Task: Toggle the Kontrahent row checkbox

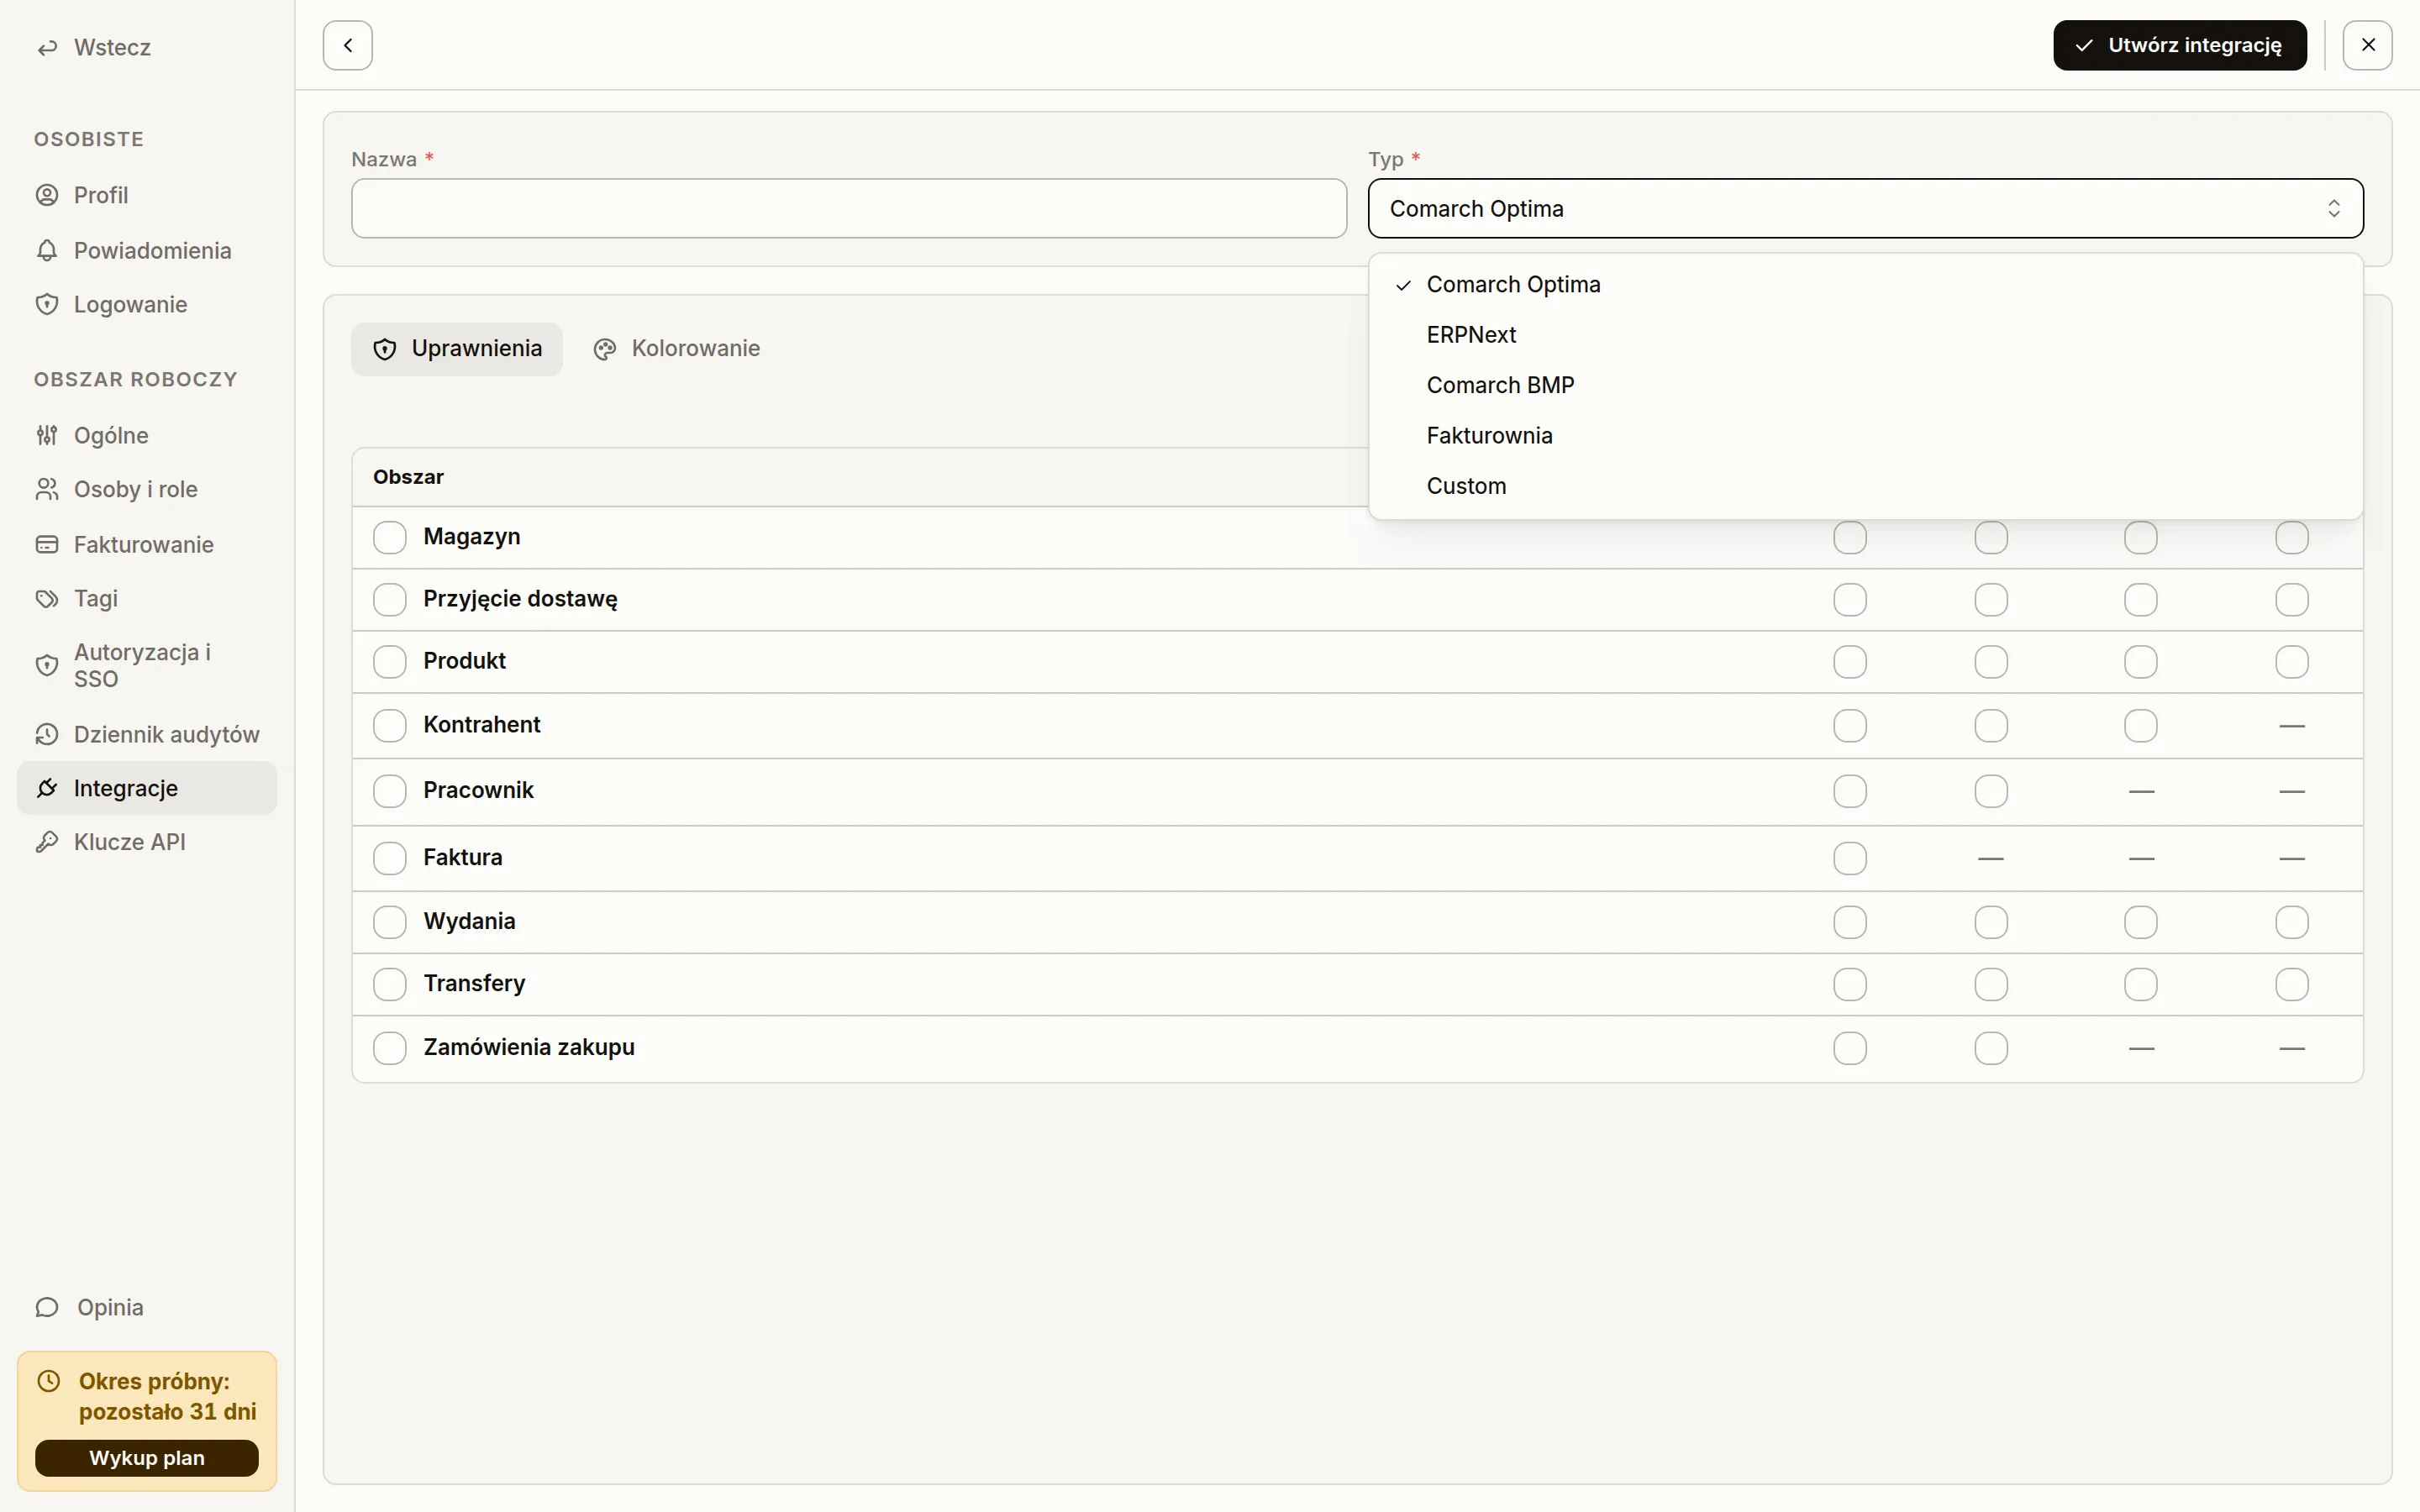Action: [x=390, y=725]
